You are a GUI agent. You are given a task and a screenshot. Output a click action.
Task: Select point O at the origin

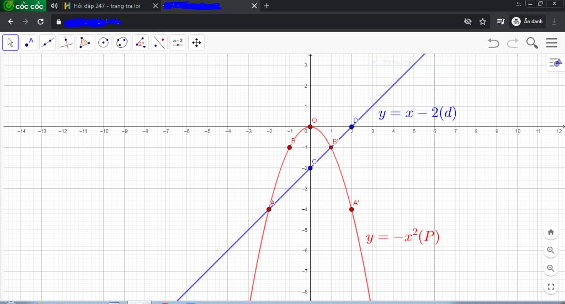pos(310,127)
